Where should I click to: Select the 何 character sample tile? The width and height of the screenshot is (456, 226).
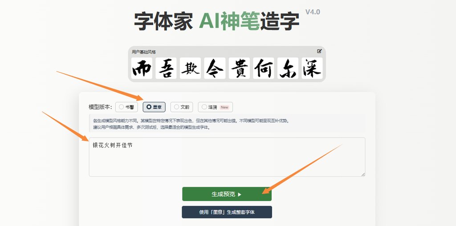coord(264,68)
